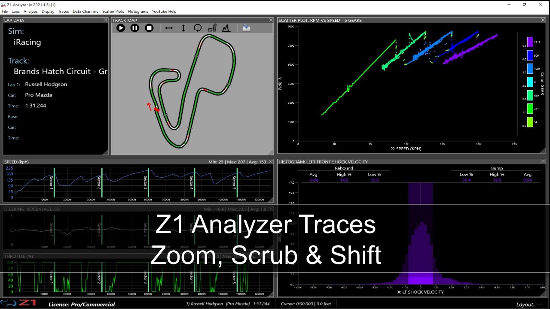Click the Sector 2 marker in the throttle trace
The height and width of the screenshot is (309, 550).
tap(102, 276)
